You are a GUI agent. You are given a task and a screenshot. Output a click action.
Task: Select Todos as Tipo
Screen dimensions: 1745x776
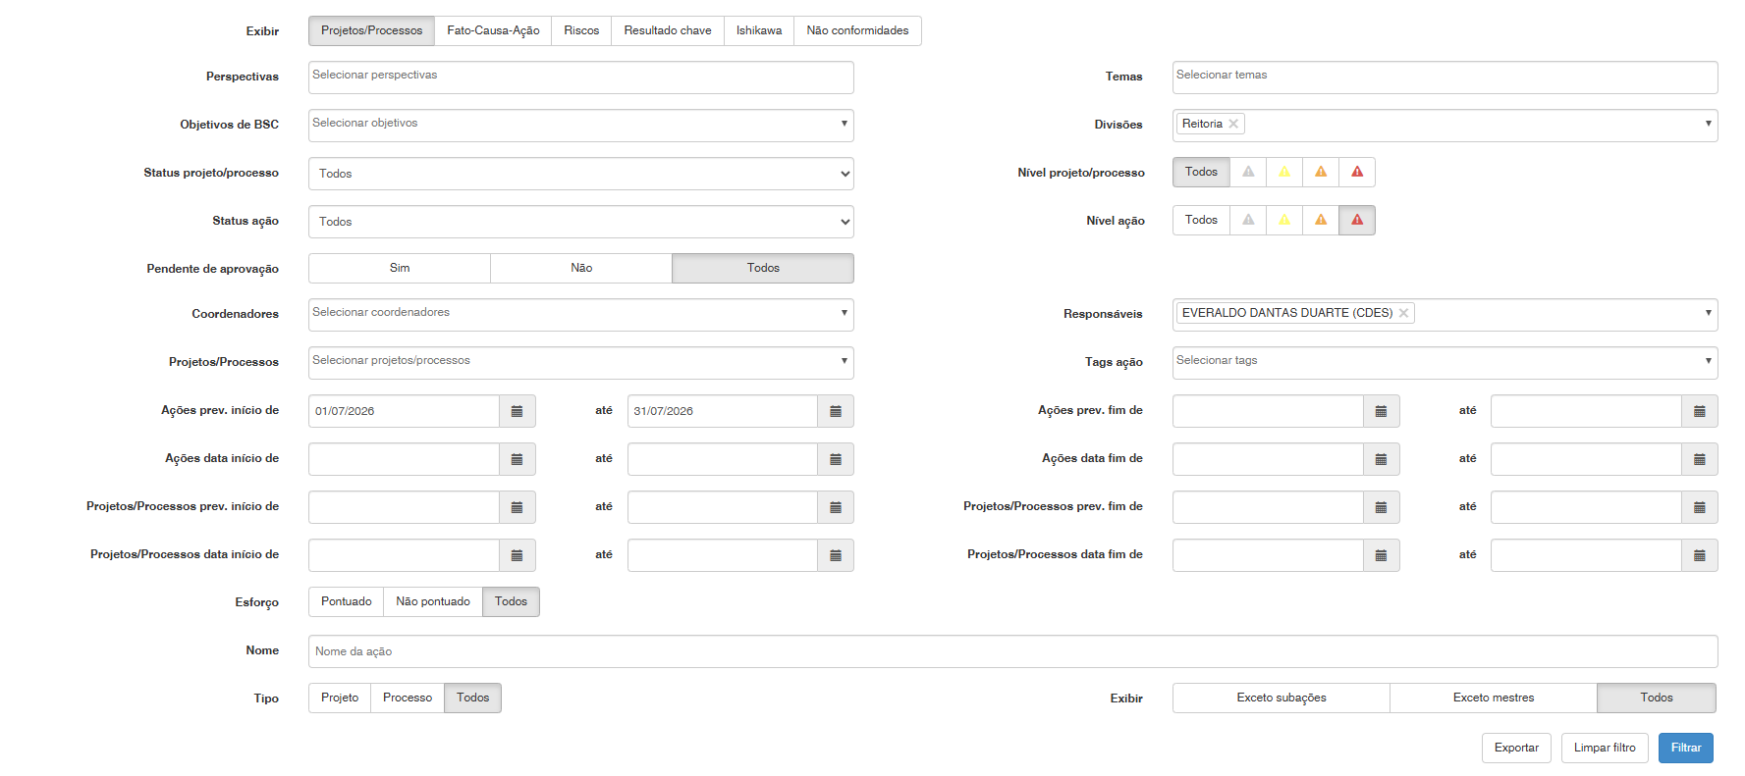pyautogui.click(x=472, y=698)
